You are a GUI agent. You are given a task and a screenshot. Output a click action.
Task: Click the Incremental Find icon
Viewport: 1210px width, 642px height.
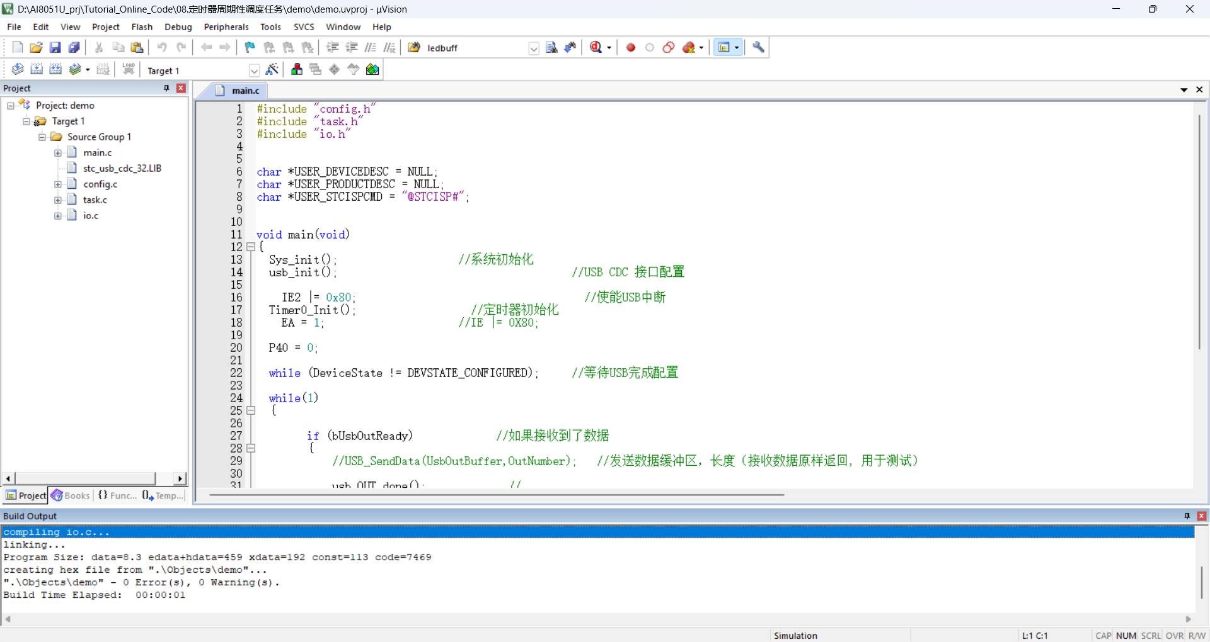tap(570, 47)
